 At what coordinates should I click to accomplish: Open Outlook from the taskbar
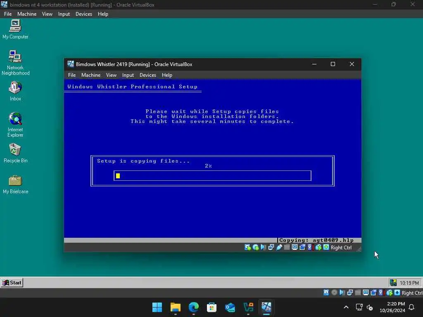point(230,307)
